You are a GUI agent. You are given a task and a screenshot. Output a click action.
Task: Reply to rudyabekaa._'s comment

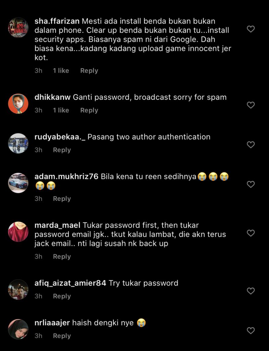pyautogui.click(x=62, y=150)
